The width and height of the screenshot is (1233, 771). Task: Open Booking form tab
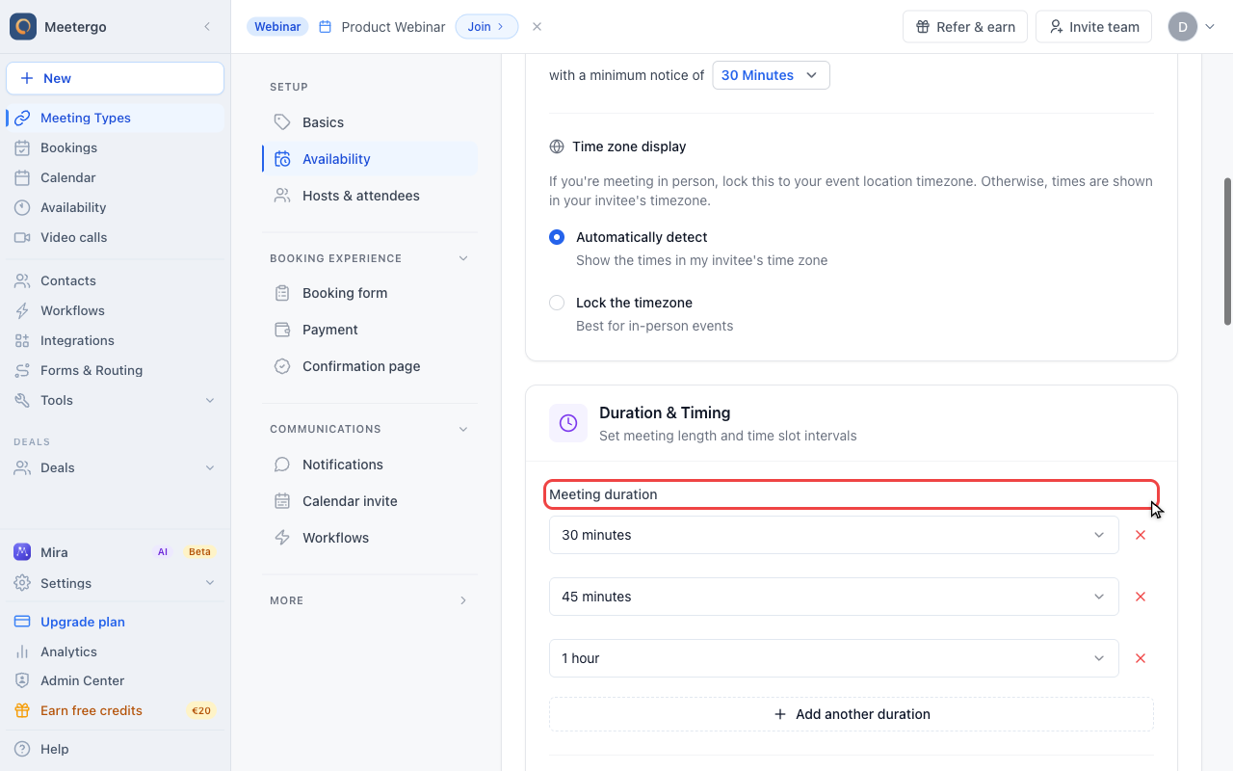370,293
